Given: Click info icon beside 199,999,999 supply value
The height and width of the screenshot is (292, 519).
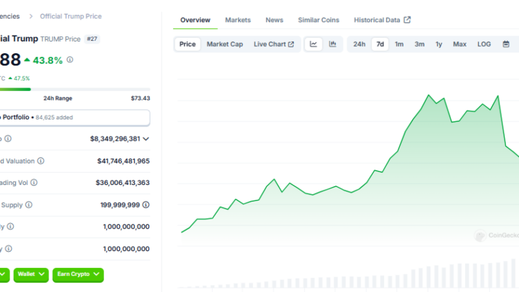Looking at the screenshot, I should [x=145, y=205].
